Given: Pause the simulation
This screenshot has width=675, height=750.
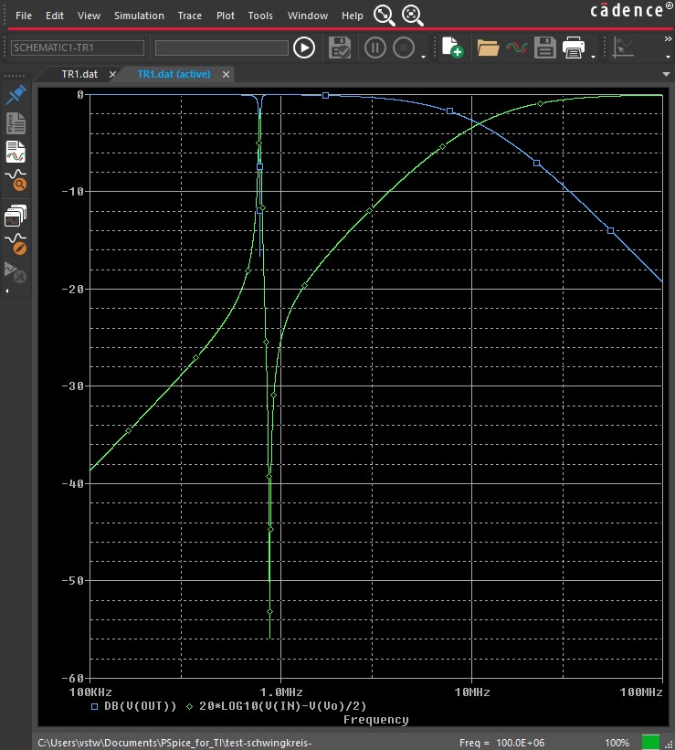Looking at the screenshot, I should pyautogui.click(x=375, y=48).
